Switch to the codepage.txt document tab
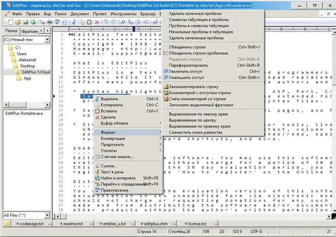336x237 pixels. 32,224
